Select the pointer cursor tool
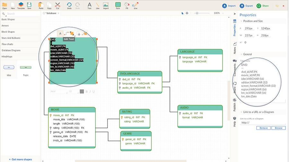The image size is (289, 162). [x=182, y=13]
